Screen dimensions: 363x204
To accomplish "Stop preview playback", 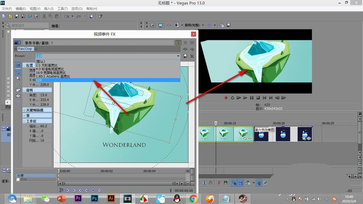I will 258,98.
